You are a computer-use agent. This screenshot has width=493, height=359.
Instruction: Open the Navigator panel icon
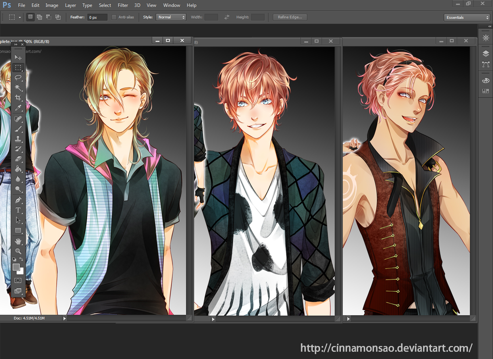point(486,38)
